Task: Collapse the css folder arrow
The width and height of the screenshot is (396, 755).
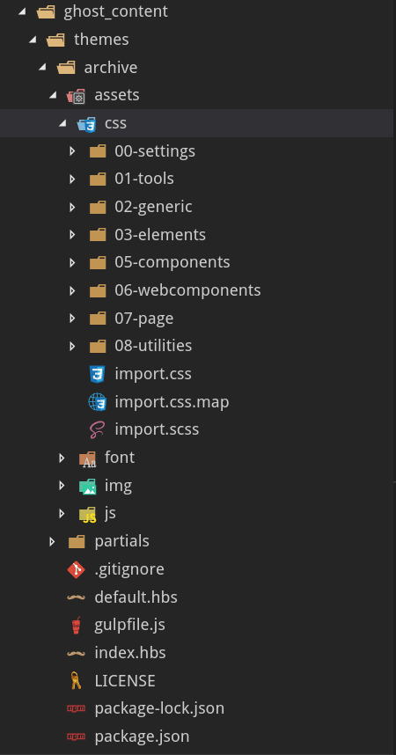Action: point(62,123)
